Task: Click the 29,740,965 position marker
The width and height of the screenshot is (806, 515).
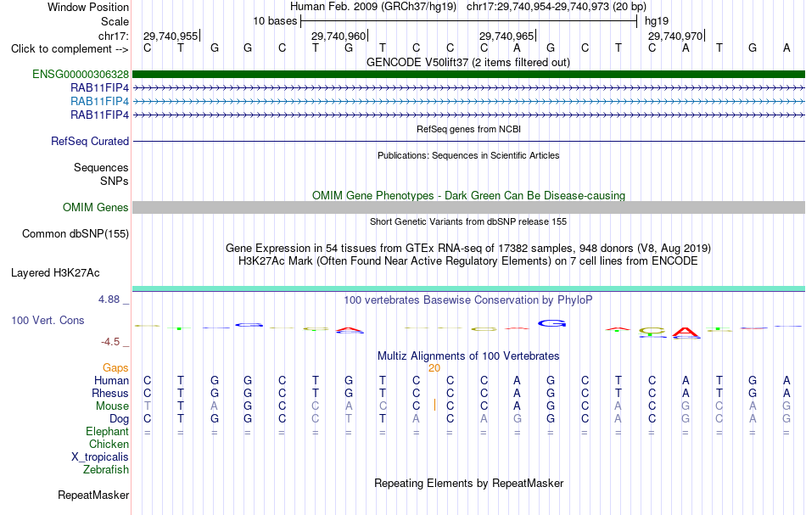Action: point(508,36)
